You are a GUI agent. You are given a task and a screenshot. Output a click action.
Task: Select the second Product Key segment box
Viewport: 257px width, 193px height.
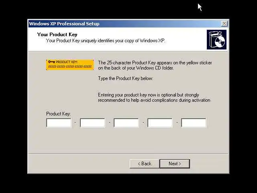[93, 123]
